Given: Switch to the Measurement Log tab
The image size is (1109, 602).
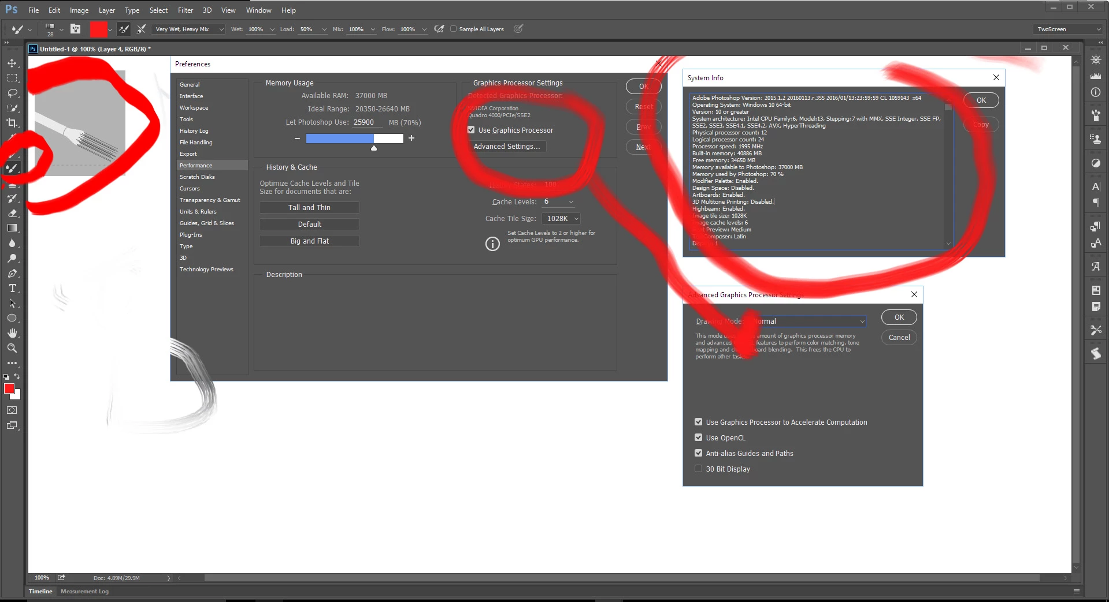Looking at the screenshot, I should coord(84,591).
